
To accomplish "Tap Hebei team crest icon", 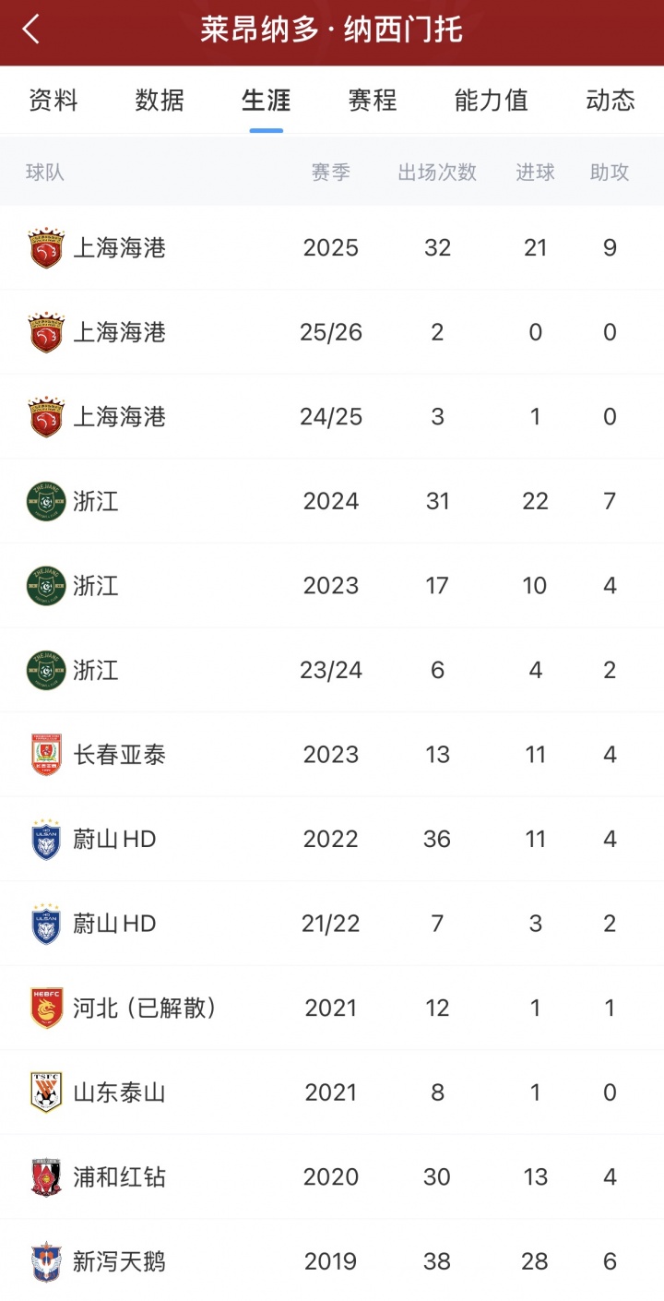I will [46, 1009].
